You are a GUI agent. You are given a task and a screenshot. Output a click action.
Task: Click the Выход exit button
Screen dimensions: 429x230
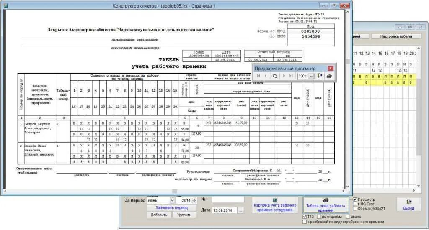[408, 205]
